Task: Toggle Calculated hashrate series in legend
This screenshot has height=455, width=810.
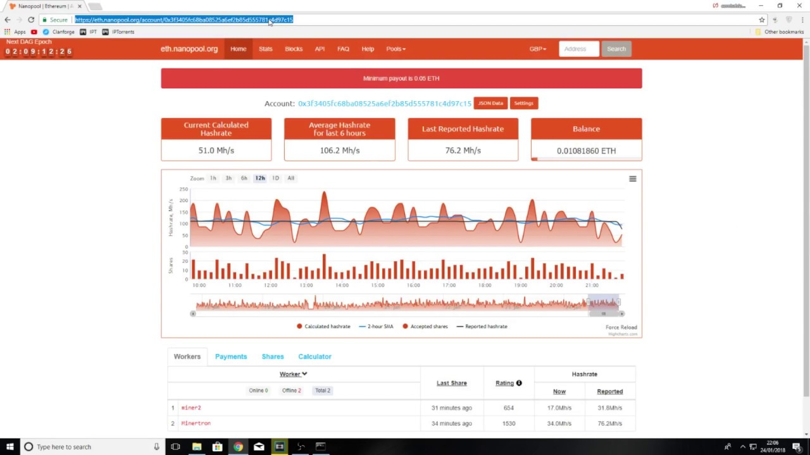Action: [x=323, y=326]
